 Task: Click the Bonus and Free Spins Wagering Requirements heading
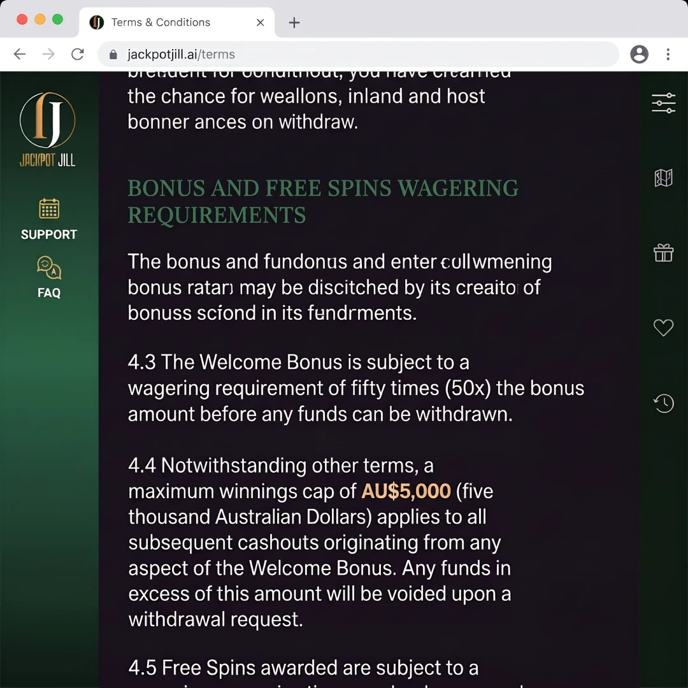click(323, 201)
